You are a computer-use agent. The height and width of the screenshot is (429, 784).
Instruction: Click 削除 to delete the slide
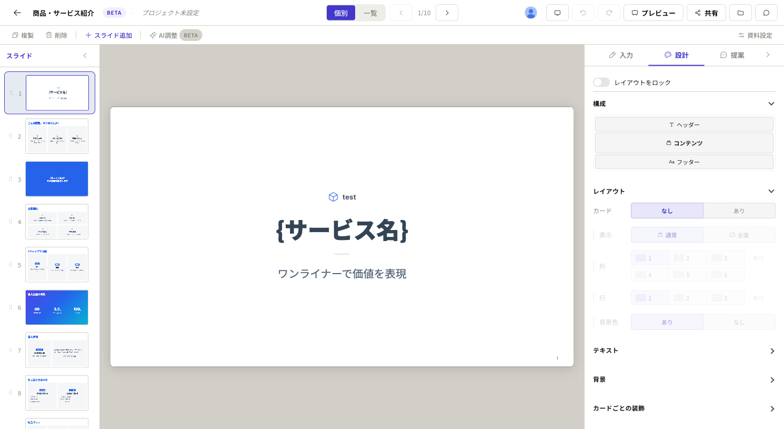pyautogui.click(x=56, y=35)
